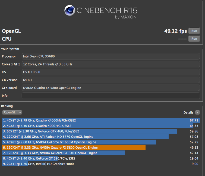
Task: Select ranking row 5 GeForce GT 650M
Action: click(x=101, y=142)
